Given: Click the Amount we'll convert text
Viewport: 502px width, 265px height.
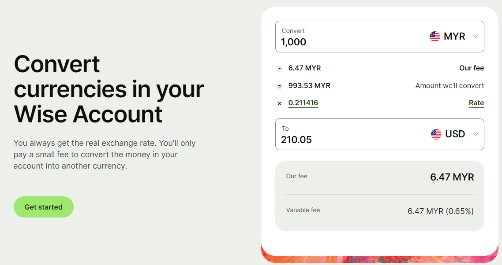Looking at the screenshot, I should click(x=450, y=86).
